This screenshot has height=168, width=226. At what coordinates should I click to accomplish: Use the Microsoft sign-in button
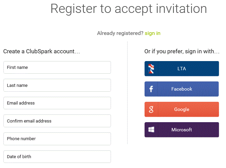182,130
